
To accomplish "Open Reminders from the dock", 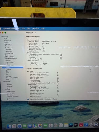I will [61, 125].
